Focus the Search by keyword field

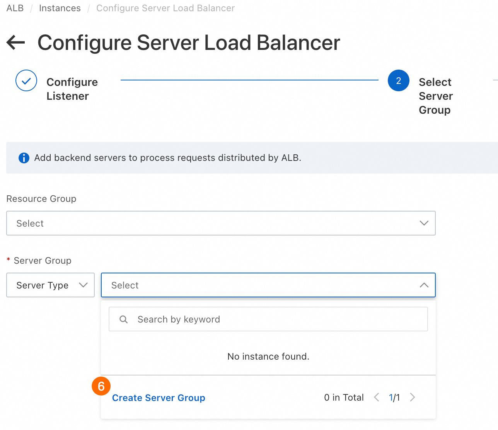point(278,319)
